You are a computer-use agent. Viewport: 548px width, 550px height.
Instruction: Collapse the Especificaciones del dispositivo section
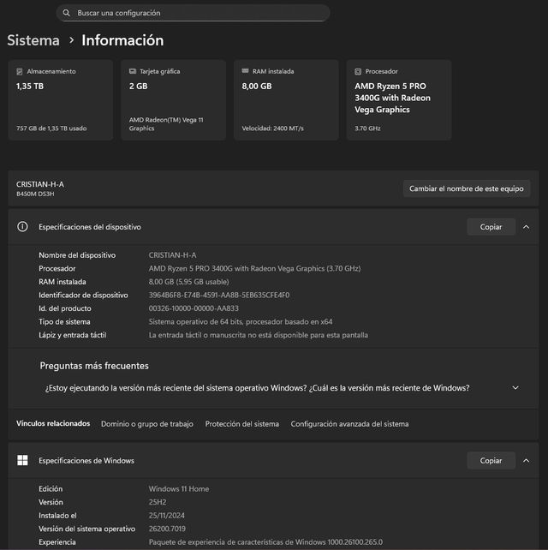click(x=526, y=227)
